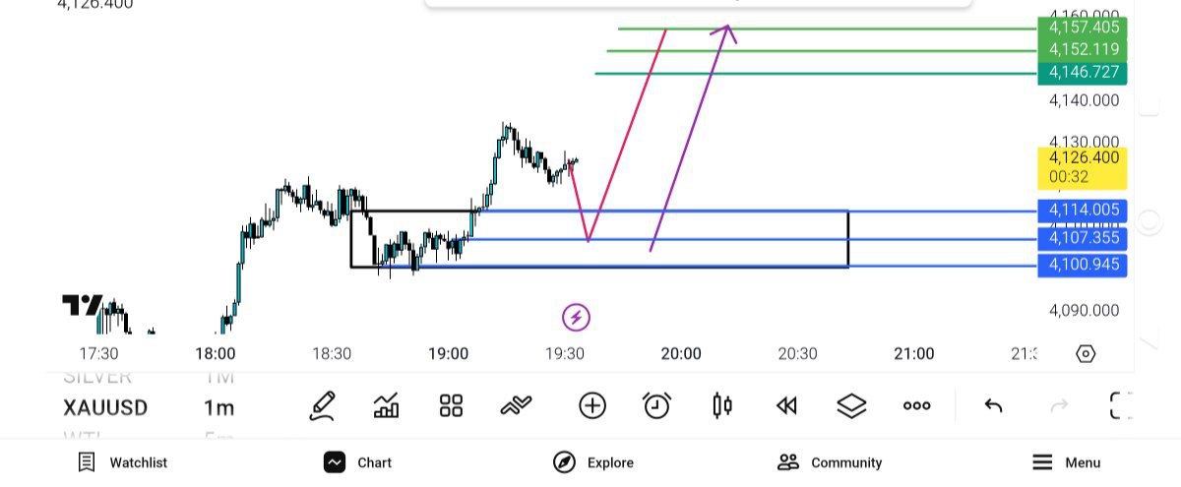1181x487 pixels.
Task: Open the Menu tab
Action: (x=1066, y=462)
